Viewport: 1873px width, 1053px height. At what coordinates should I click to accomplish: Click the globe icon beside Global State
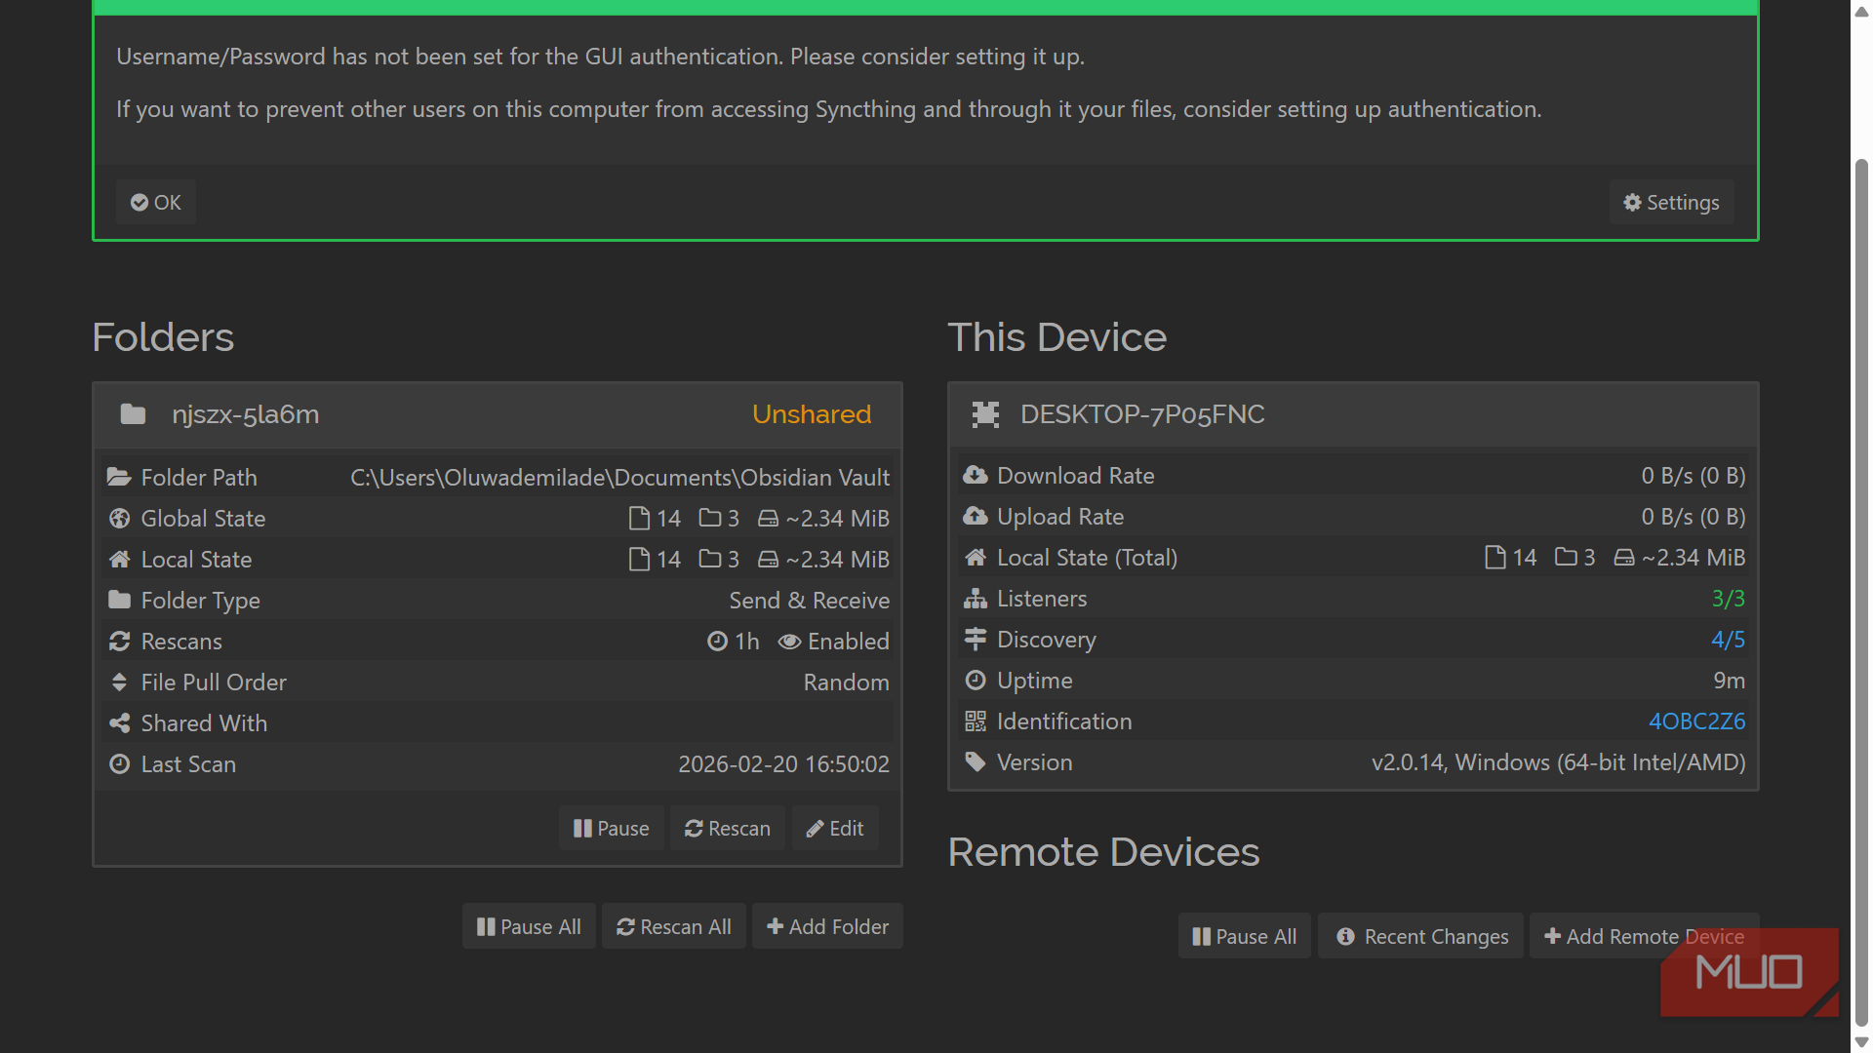click(119, 518)
